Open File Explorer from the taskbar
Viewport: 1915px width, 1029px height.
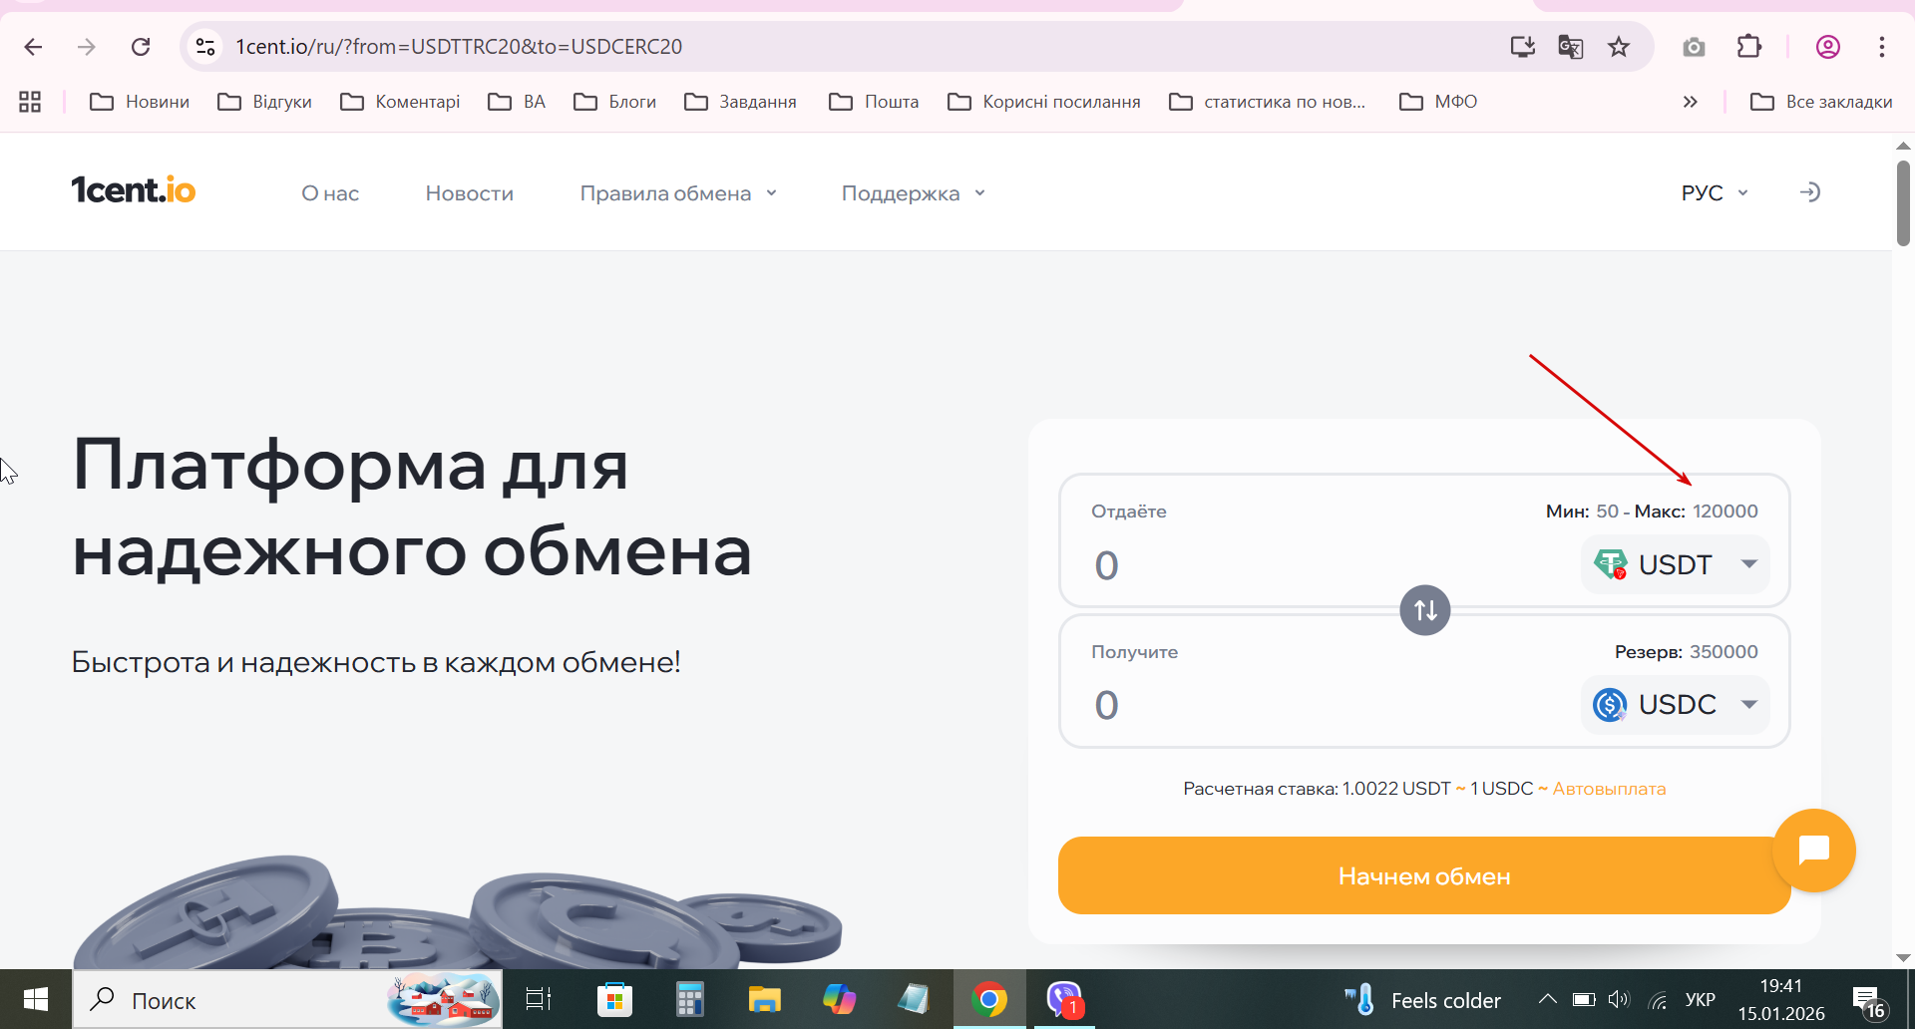(764, 999)
